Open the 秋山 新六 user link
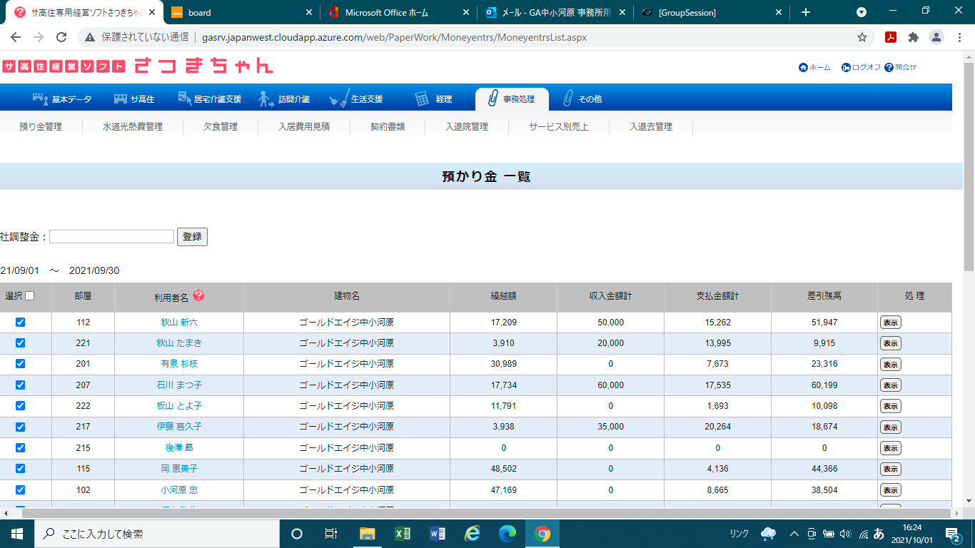Viewport: 975px width, 548px height. [x=179, y=323]
